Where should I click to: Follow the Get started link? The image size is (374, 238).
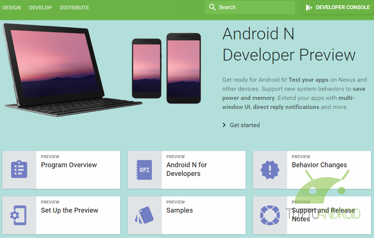coord(245,125)
